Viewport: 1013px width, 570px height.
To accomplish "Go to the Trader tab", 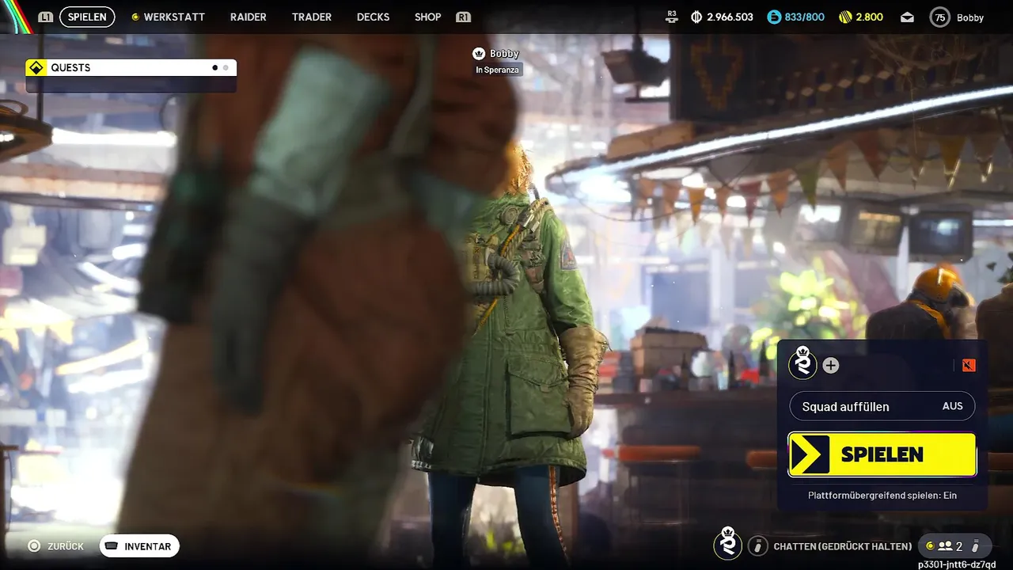I will point(312,17).
